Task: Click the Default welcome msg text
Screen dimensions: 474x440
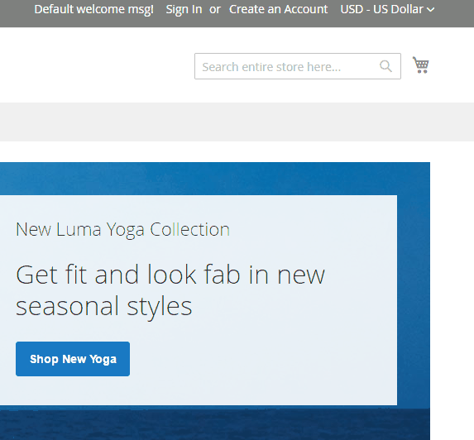Action: coord(94,9)
